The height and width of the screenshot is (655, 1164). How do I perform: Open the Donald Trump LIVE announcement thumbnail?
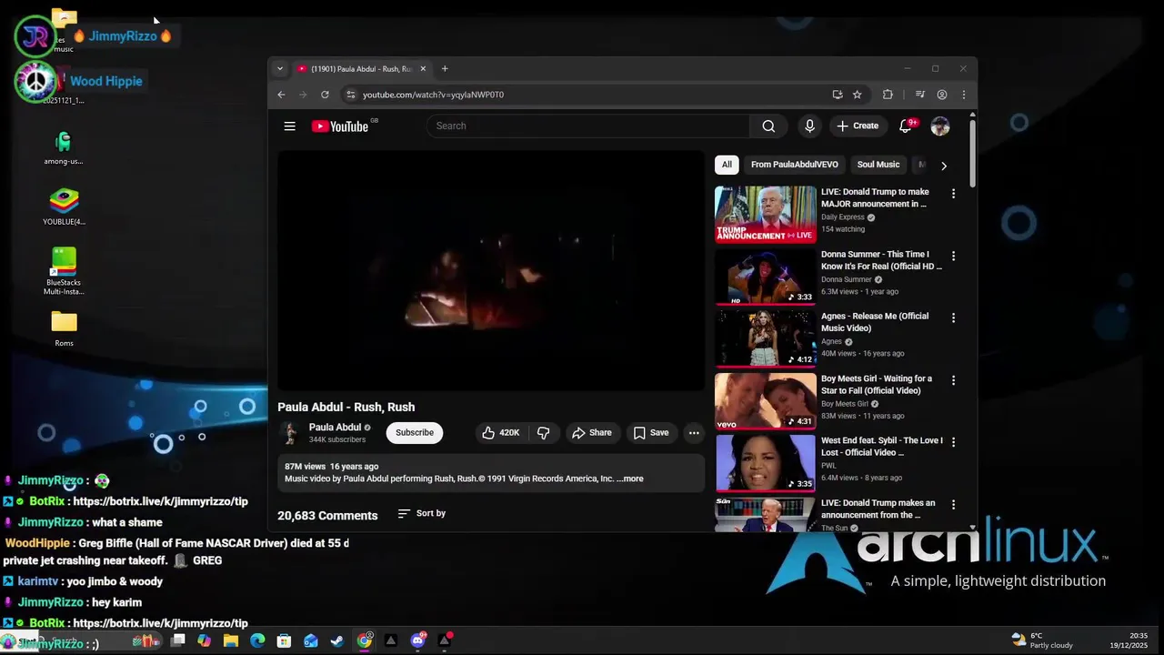[766, 214]
